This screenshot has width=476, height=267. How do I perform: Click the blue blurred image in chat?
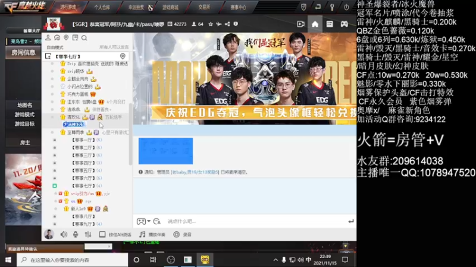(x=166, y=151)
